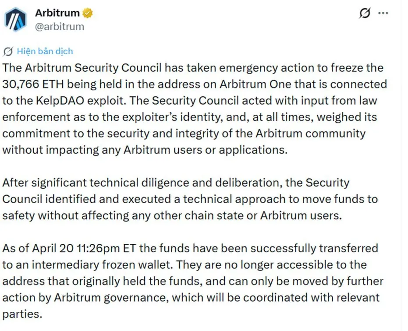Click the final word 'parties.' of the post
The width and height of the screenshot is (408, 331).
pos(22,314)
